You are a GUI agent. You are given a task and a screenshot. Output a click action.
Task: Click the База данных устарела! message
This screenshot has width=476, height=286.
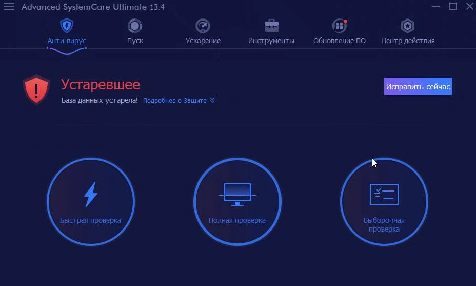[x=100, y=100]
